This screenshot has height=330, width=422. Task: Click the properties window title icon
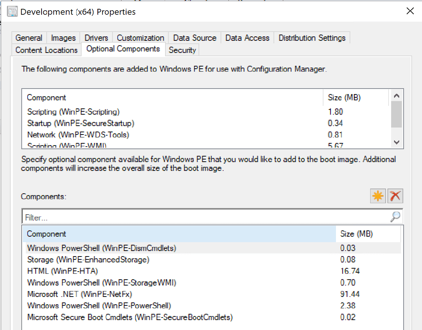pyautogui.click(x=12, y=12)
